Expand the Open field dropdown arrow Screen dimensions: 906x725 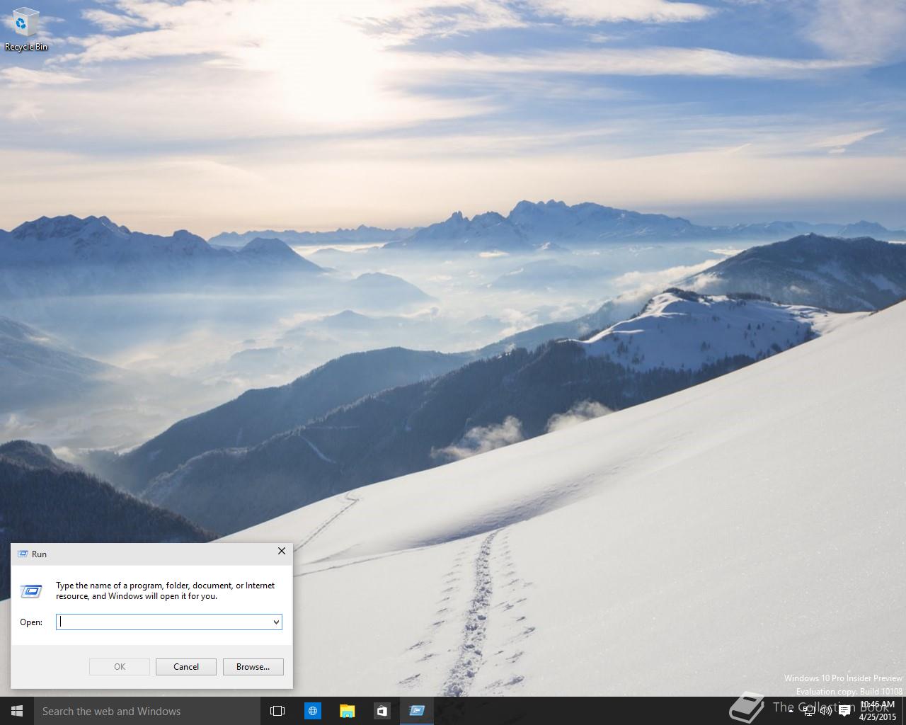[x=276, y=622]
